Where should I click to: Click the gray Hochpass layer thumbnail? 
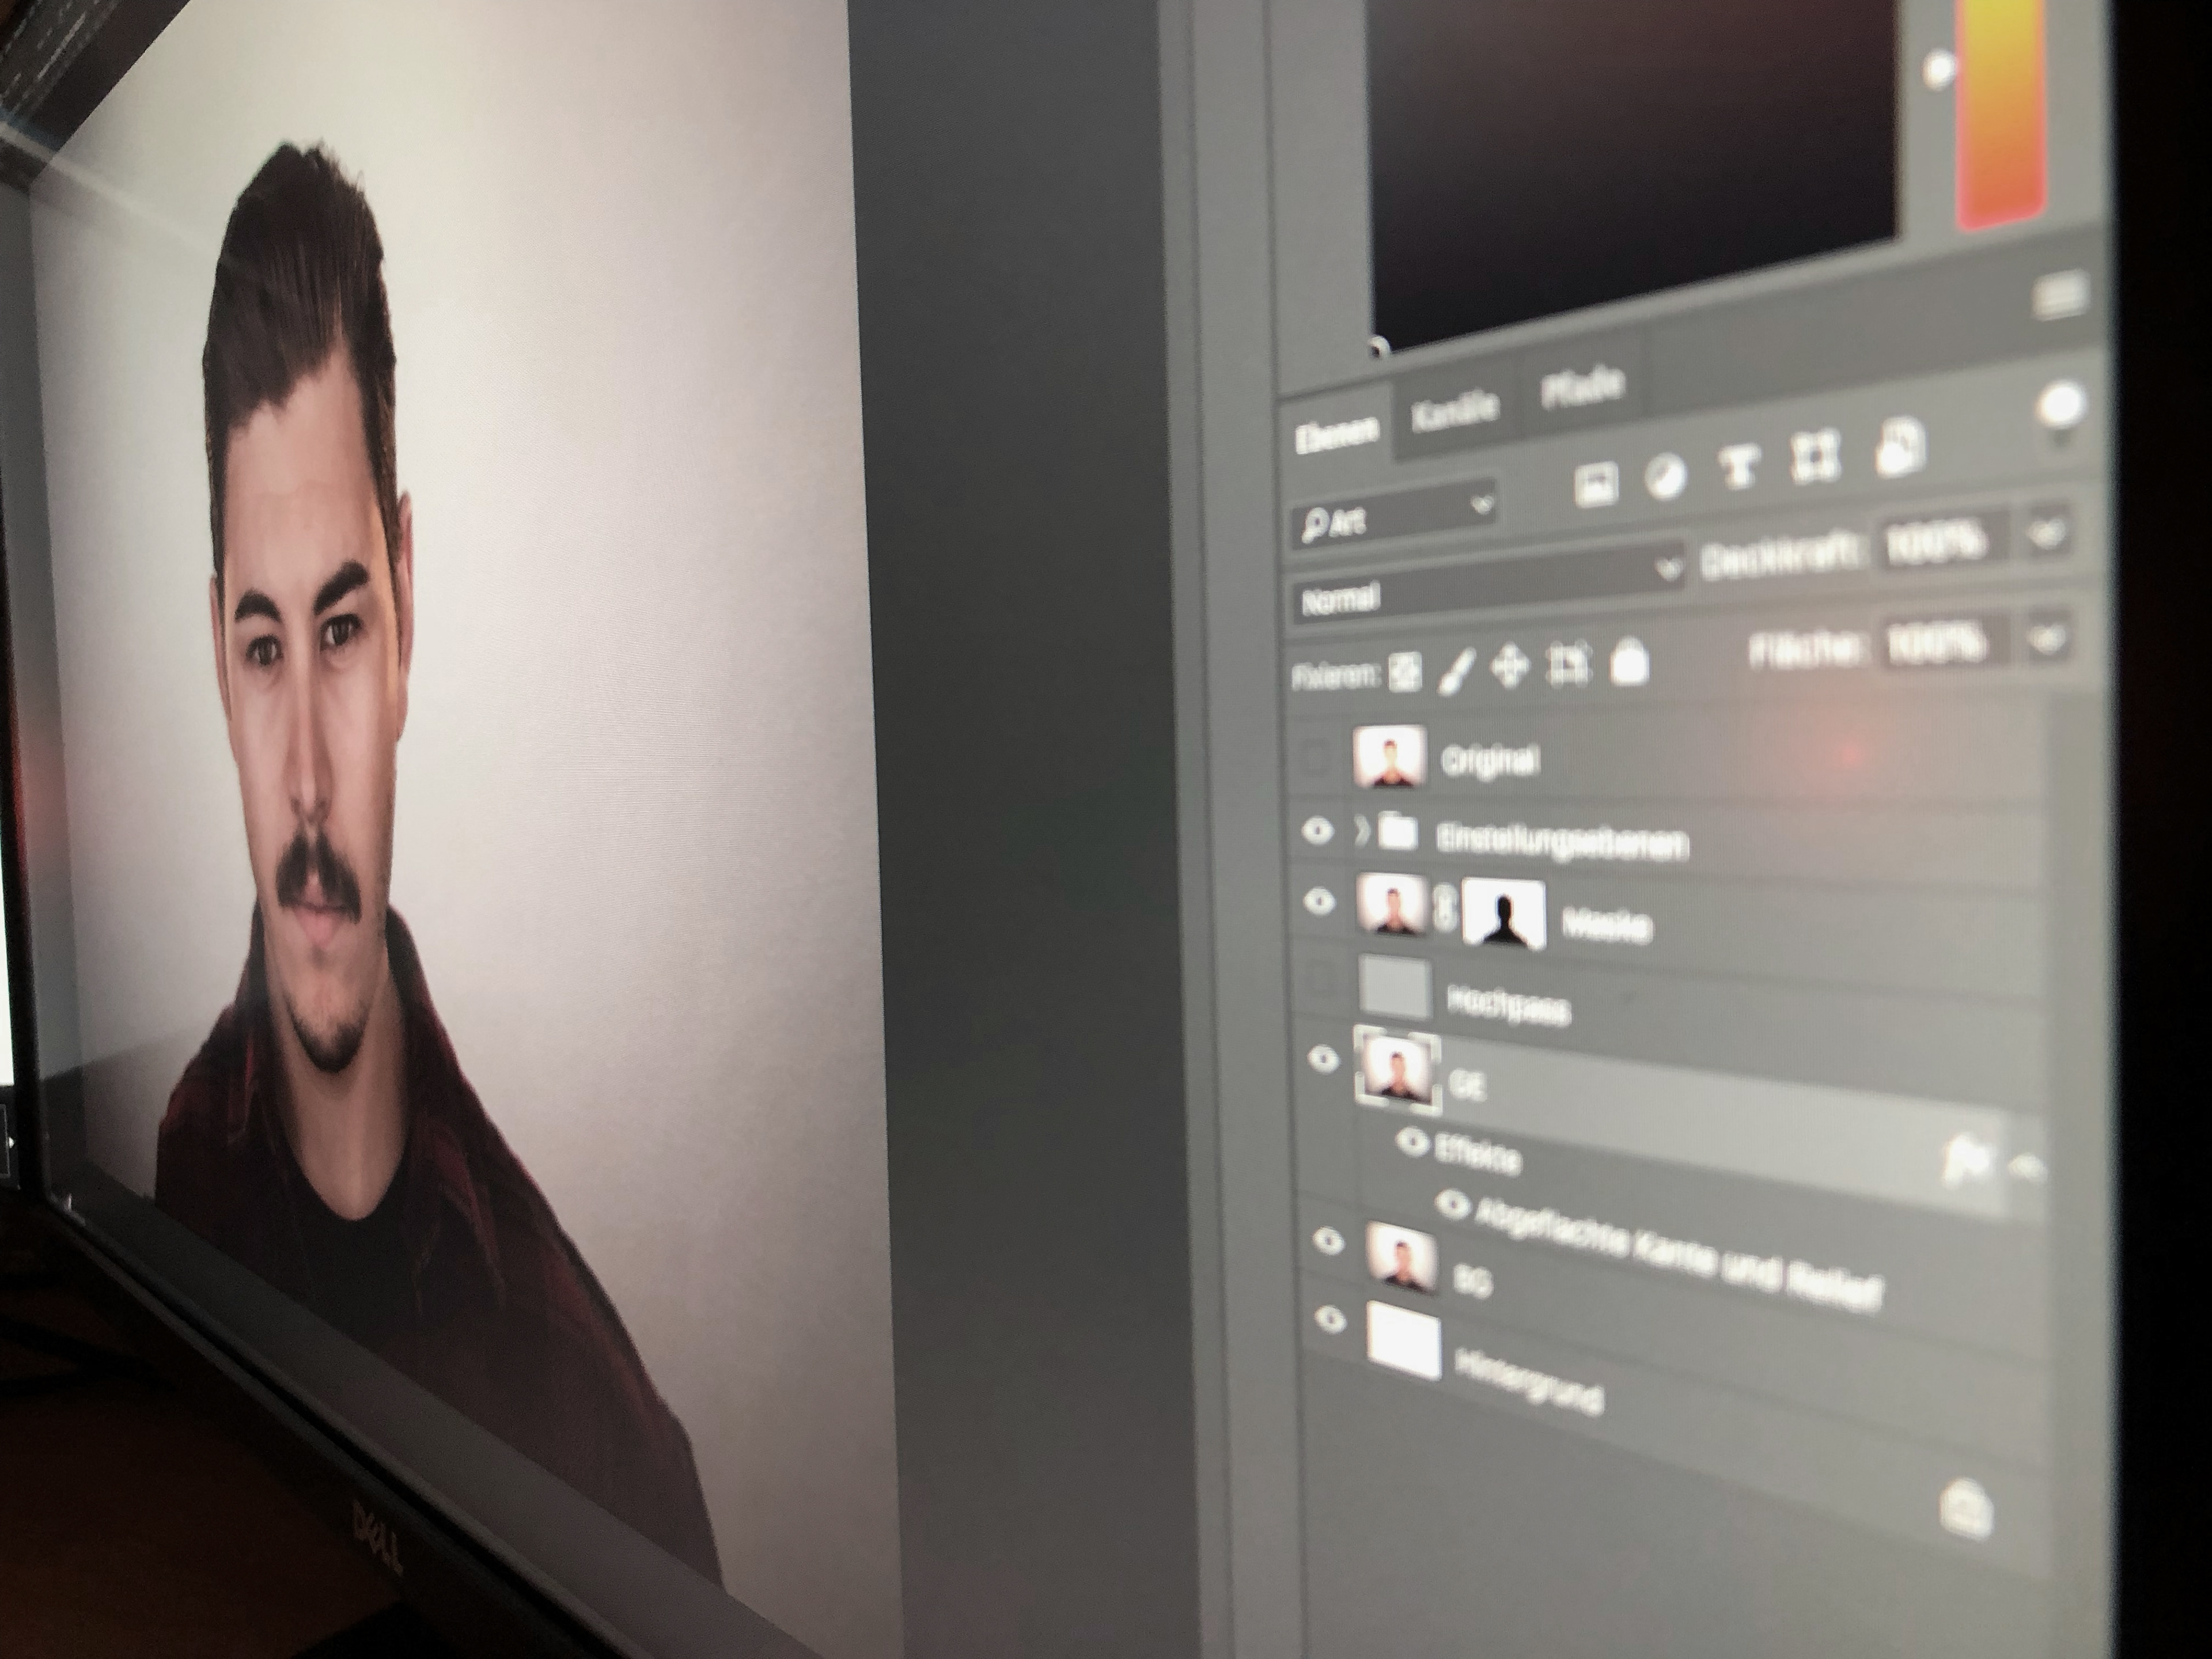click(1395, 988)
